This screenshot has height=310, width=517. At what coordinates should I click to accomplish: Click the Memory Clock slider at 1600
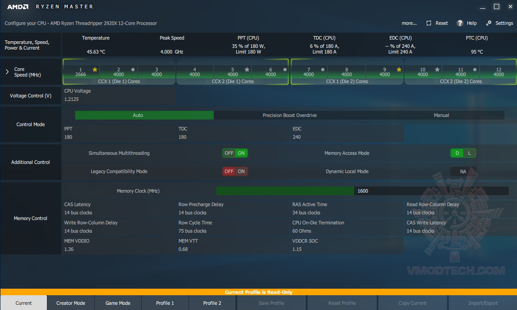(362, 191)
